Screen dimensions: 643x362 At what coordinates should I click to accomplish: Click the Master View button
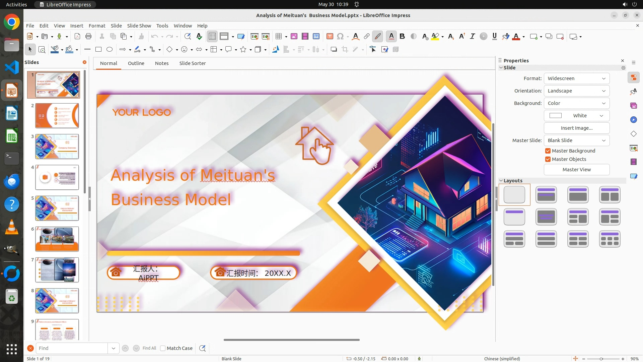576,170
